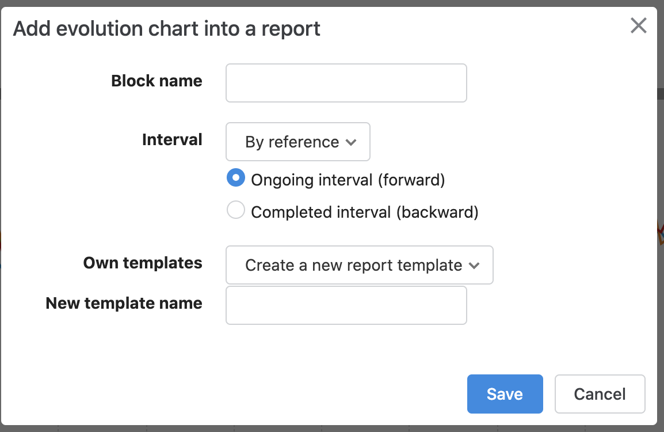The height and width of the screenshot is (432, 664).
Task: Select Completed interval (backward) radio button
Action: tap(236, 210)
